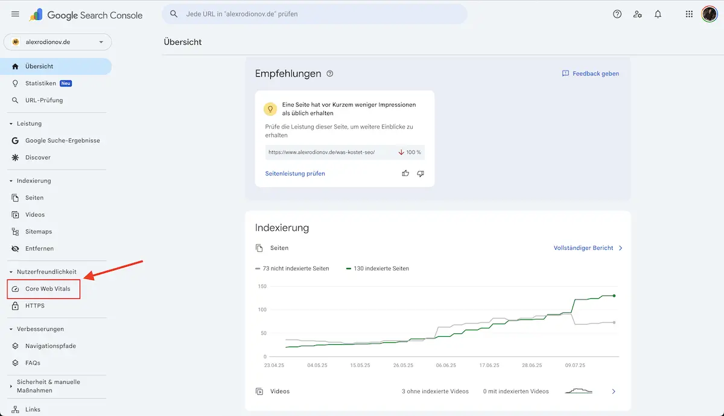Click the was-kostet-seo URL row
724x416 pixels.
click(345, 152)
